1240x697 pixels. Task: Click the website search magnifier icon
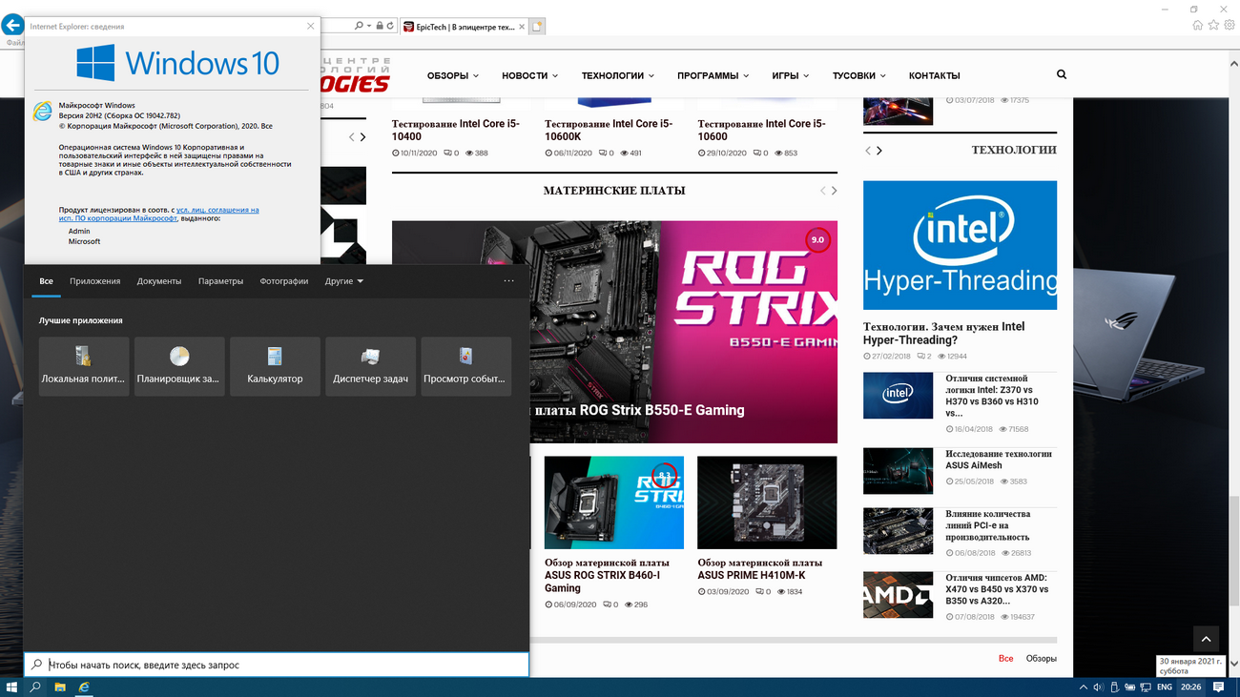1062,74
